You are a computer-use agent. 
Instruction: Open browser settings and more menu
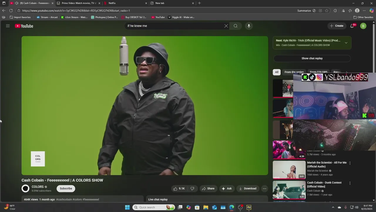click(364, 11)
